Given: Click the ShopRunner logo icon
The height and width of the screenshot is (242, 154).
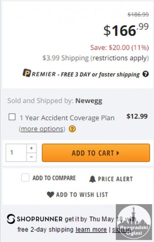Looking at the screenshot, I should click(x=11, y=219).
